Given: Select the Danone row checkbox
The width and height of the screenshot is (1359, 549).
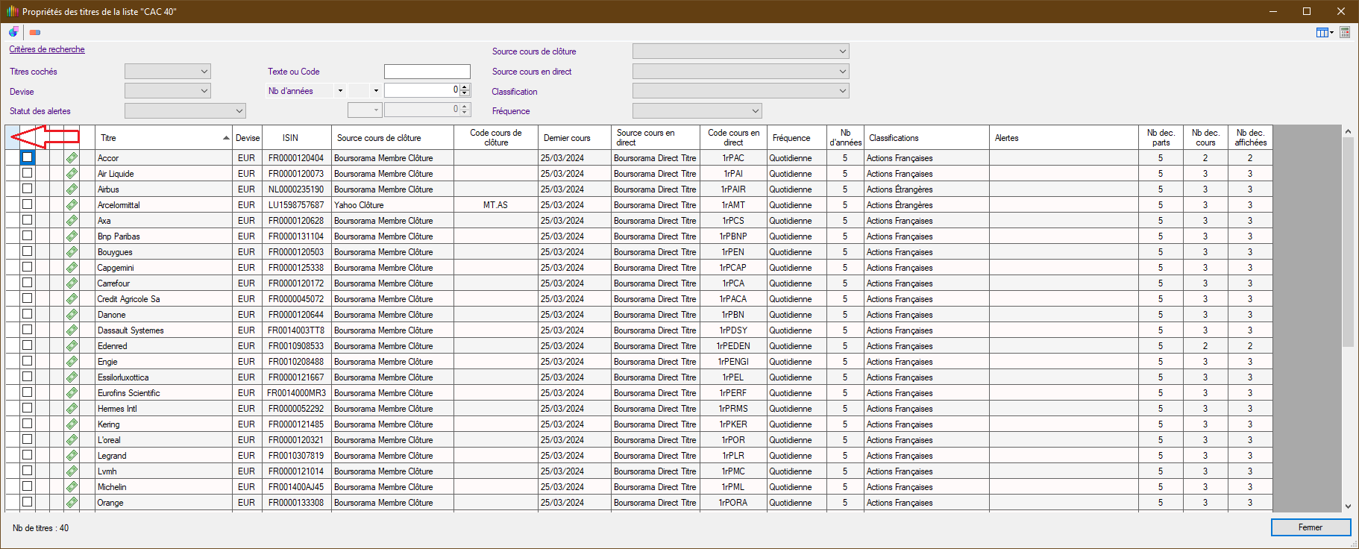Looking at the screenshot, I should click(28, 314).
